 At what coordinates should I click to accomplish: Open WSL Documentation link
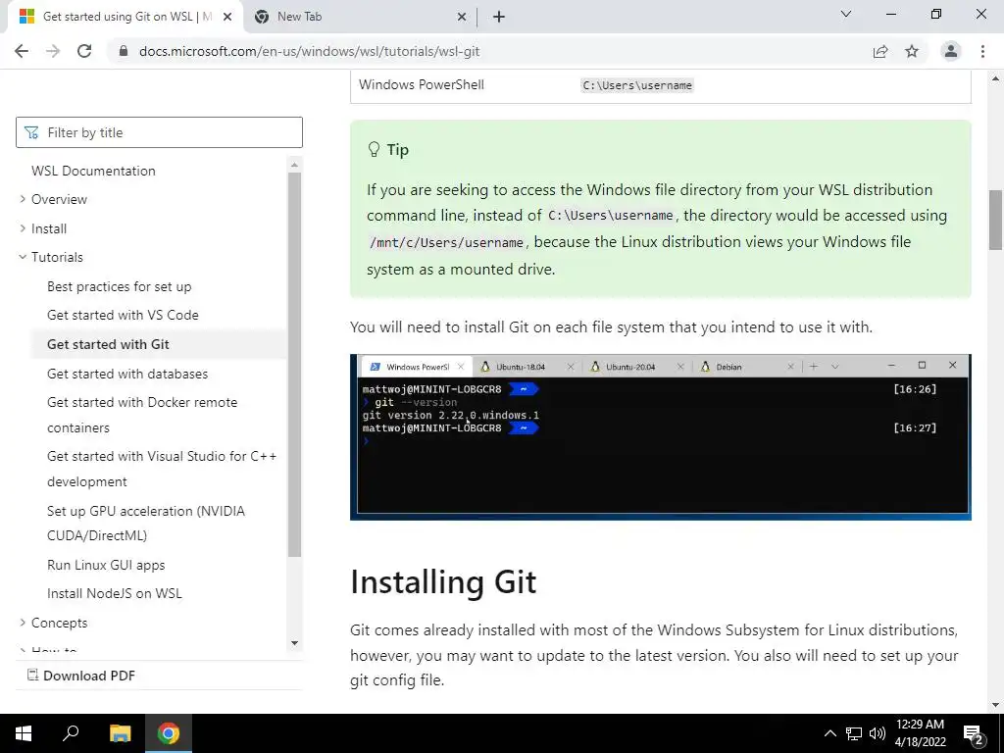(93, 171)
